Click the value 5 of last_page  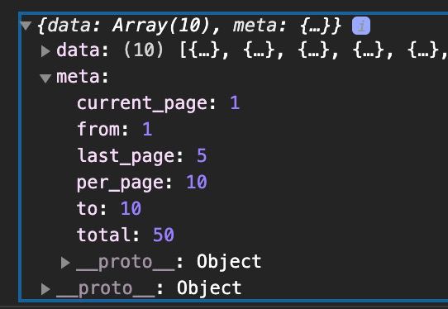coord(202,155)
